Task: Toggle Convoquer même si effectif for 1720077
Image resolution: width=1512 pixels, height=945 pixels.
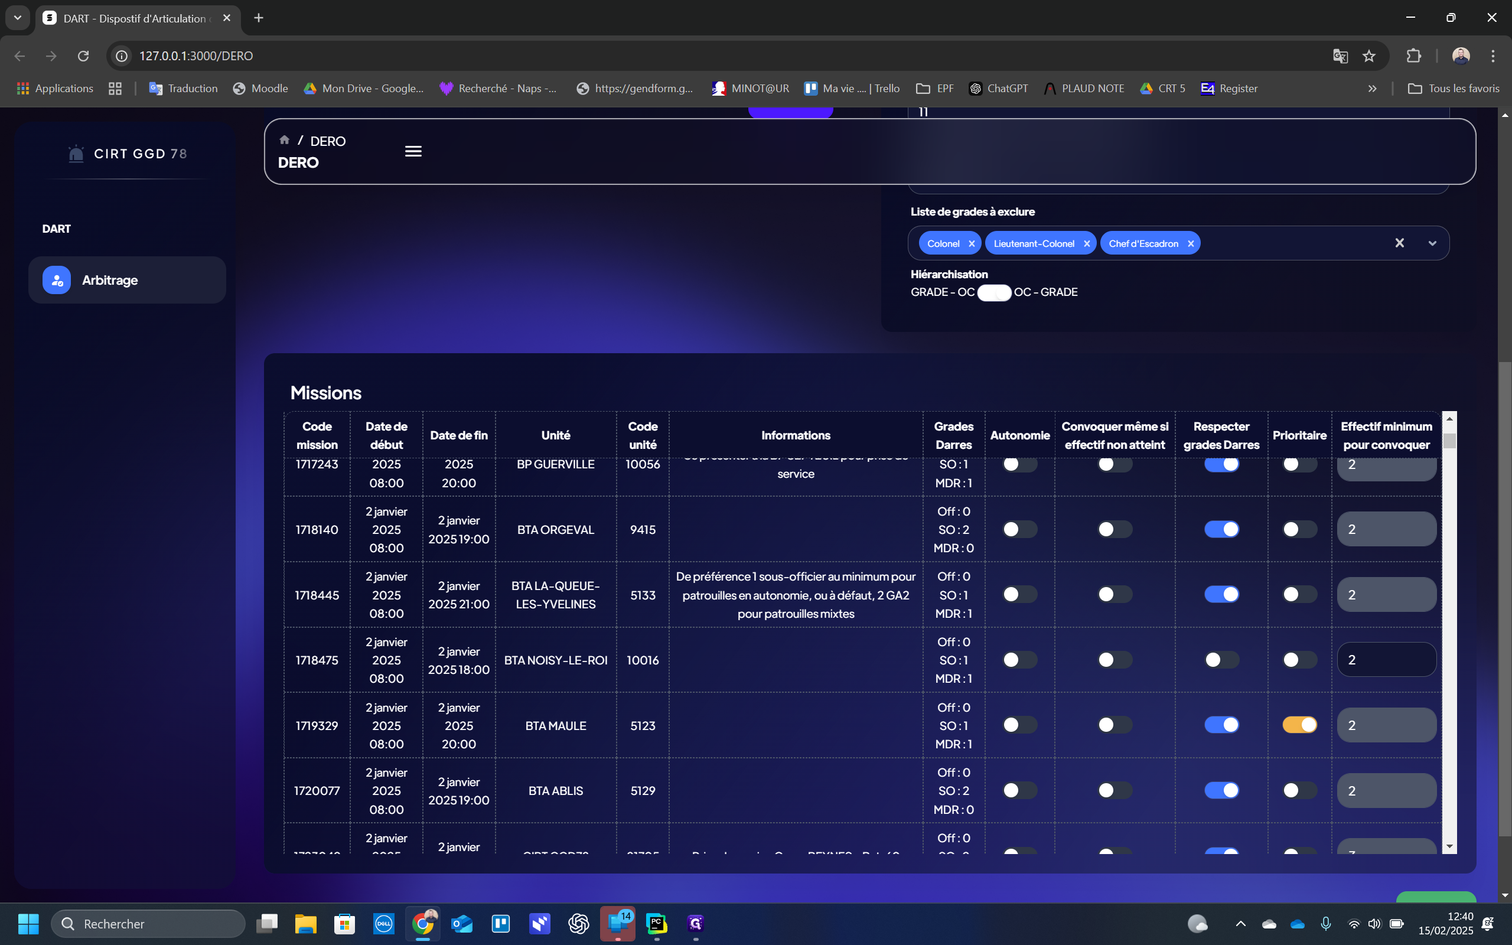Action: (1115, 791)
